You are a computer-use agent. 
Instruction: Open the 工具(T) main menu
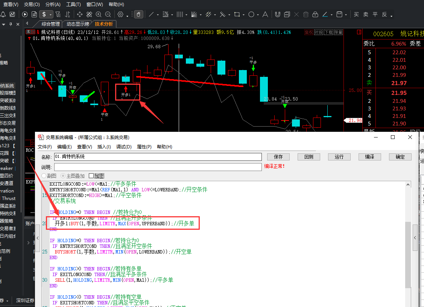[x=73, y=4]
